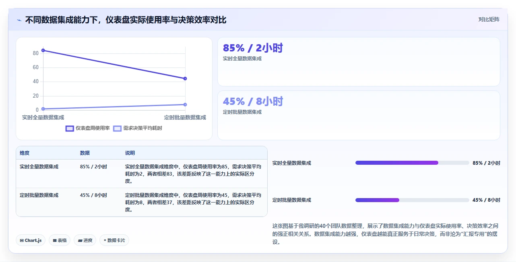Image resolution: width=516 pixels, height=262 pixels.
Task: Click table cell 85% / 2小时
Action: (93, 166)
